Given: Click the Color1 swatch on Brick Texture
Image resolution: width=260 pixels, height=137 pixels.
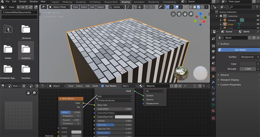Looking at the screenshot, I should (76, 132).
